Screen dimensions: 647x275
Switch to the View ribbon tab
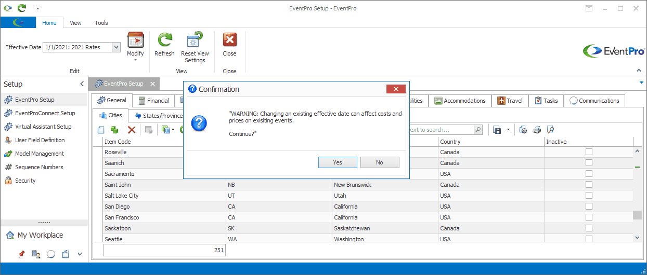coord(76,23)
